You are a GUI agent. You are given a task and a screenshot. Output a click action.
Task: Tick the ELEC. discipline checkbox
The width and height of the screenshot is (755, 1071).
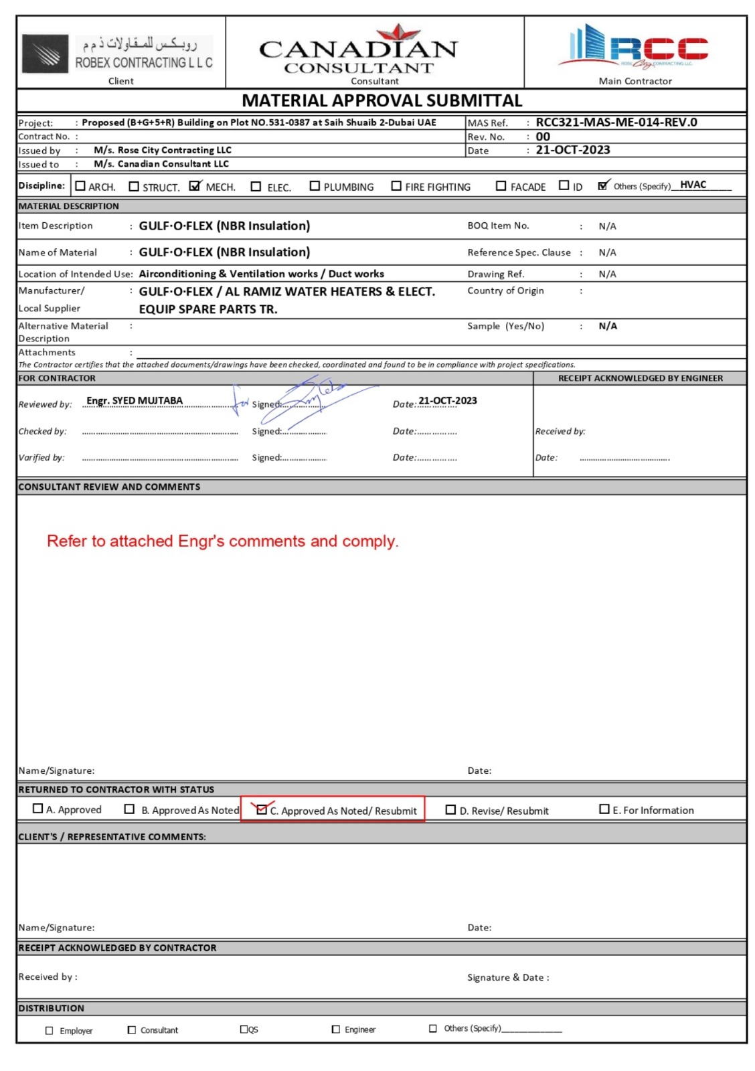pos(256,186)
